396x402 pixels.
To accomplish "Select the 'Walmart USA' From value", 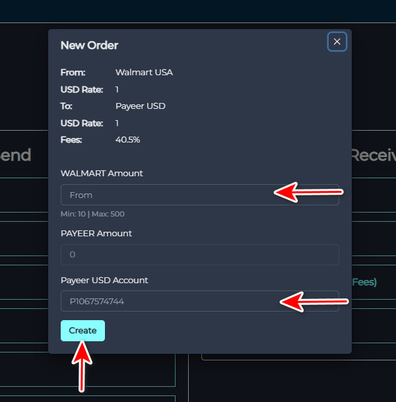I will point(144,73).
